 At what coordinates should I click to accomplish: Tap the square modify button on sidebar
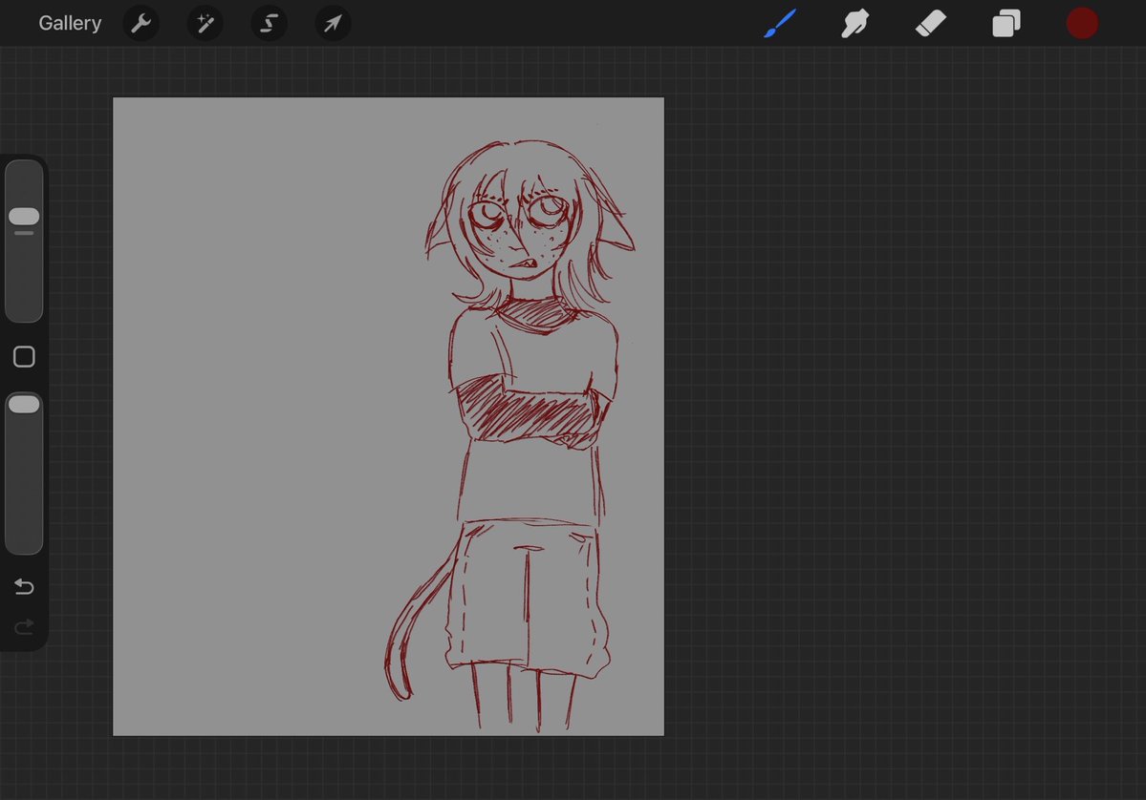coord(24,356)
